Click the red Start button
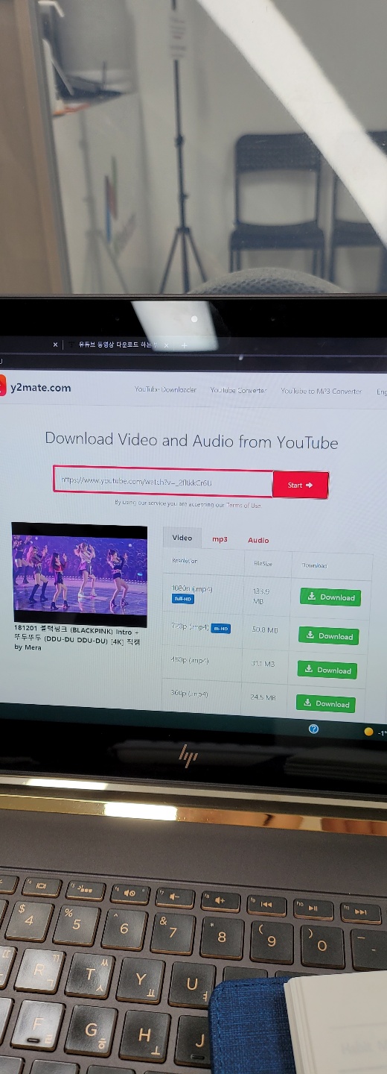Viewport: 387px width, 1074px height. pyautogui.click(x=301, y=485)
